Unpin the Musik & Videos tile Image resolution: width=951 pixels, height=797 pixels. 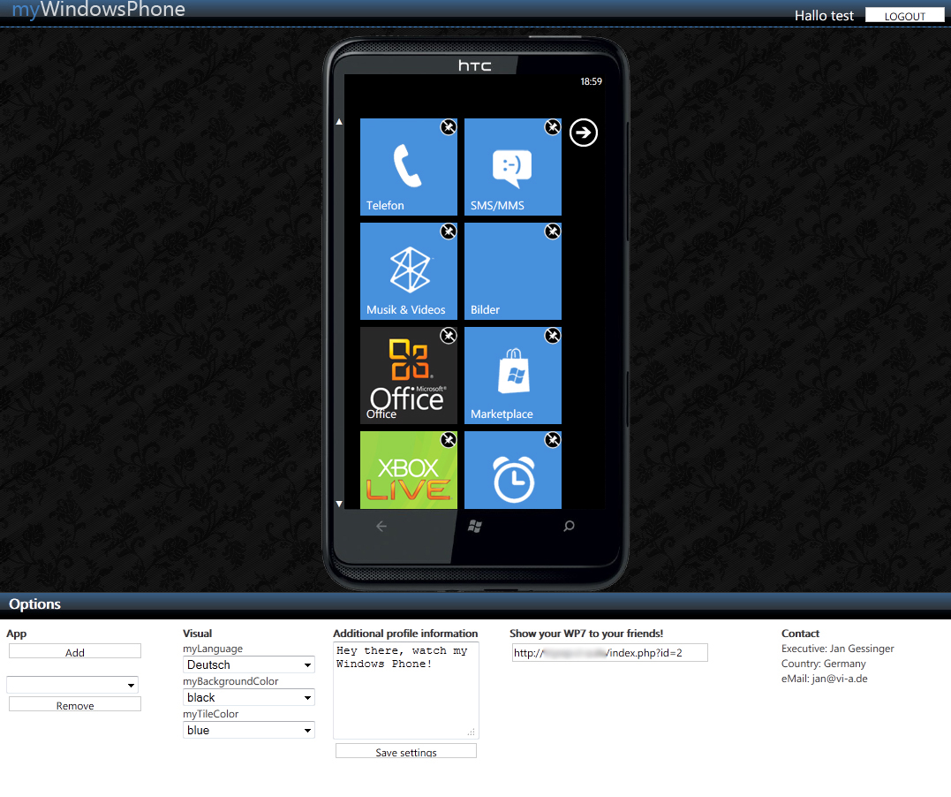(449, 232)
